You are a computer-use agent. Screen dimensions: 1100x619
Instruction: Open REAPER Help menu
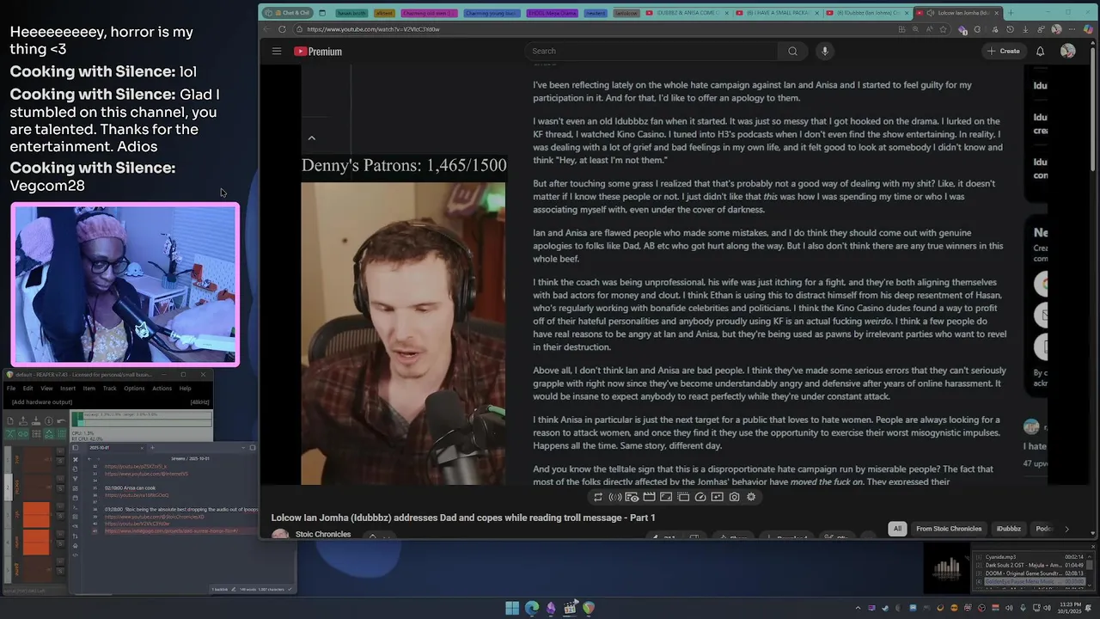click(x=185, y=389)
